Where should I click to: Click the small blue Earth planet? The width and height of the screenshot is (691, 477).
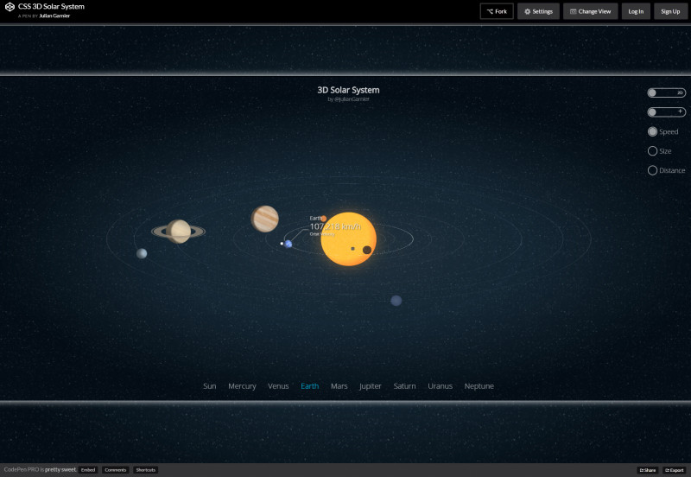coord(288,244)
